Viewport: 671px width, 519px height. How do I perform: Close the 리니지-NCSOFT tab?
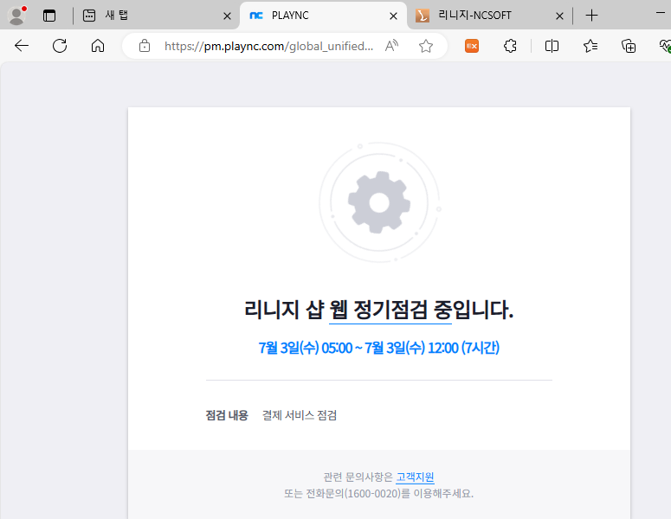559,16
